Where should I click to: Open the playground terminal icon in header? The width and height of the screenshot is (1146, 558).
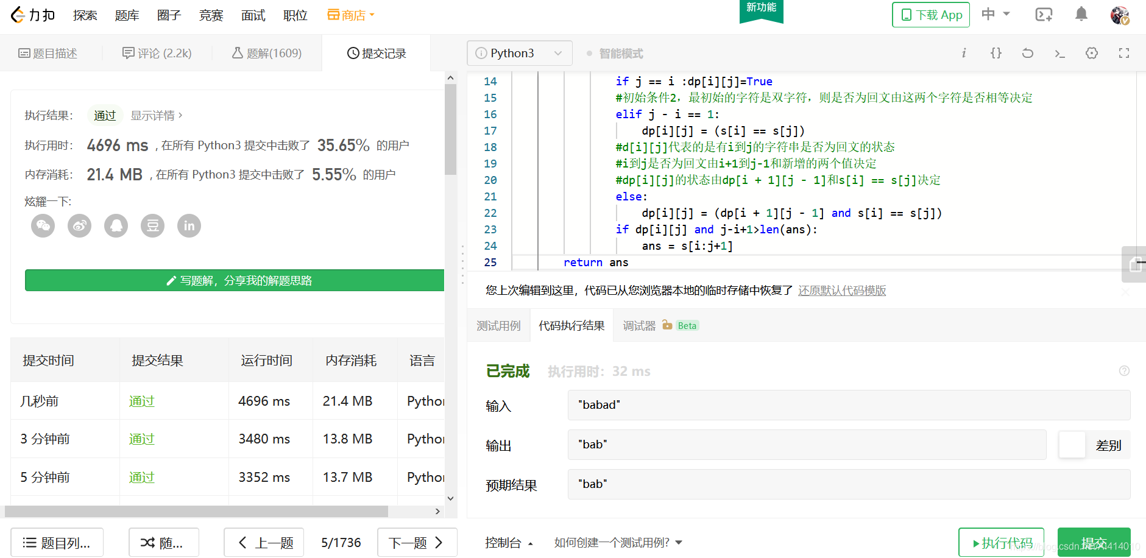point(1044,15)
